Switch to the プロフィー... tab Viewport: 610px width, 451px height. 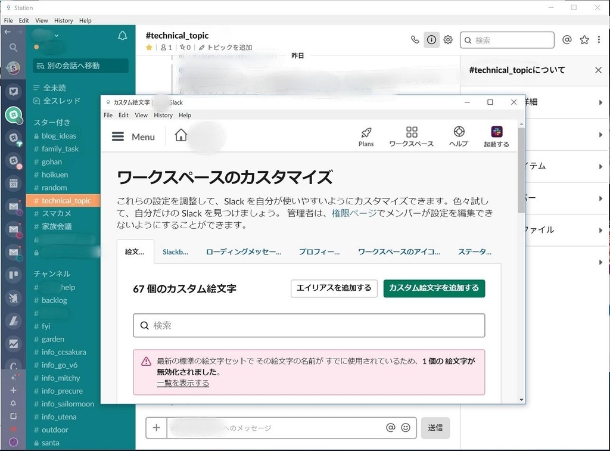[319, 252]
